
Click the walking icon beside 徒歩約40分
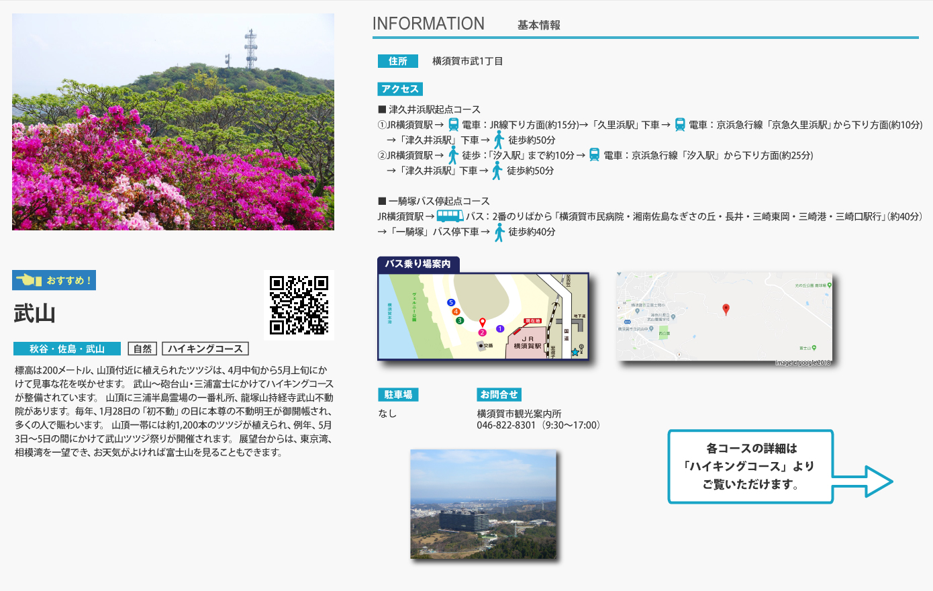pyautogui.click(x=499, y=232)
